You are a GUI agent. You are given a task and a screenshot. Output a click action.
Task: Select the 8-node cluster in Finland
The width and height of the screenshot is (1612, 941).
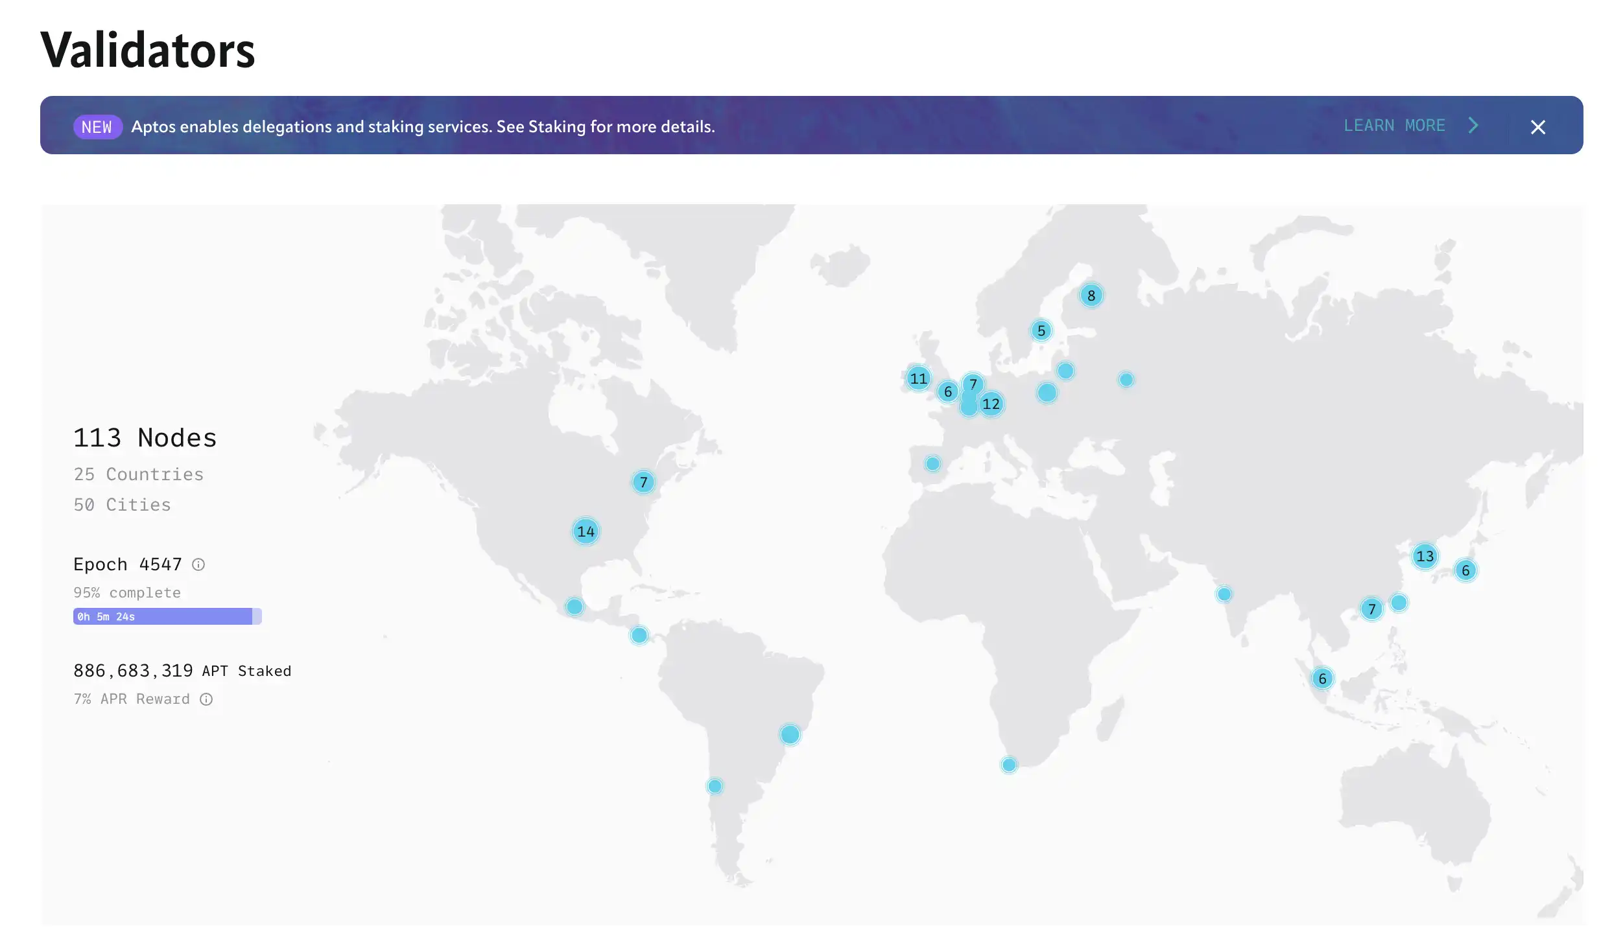(1091, 296)
